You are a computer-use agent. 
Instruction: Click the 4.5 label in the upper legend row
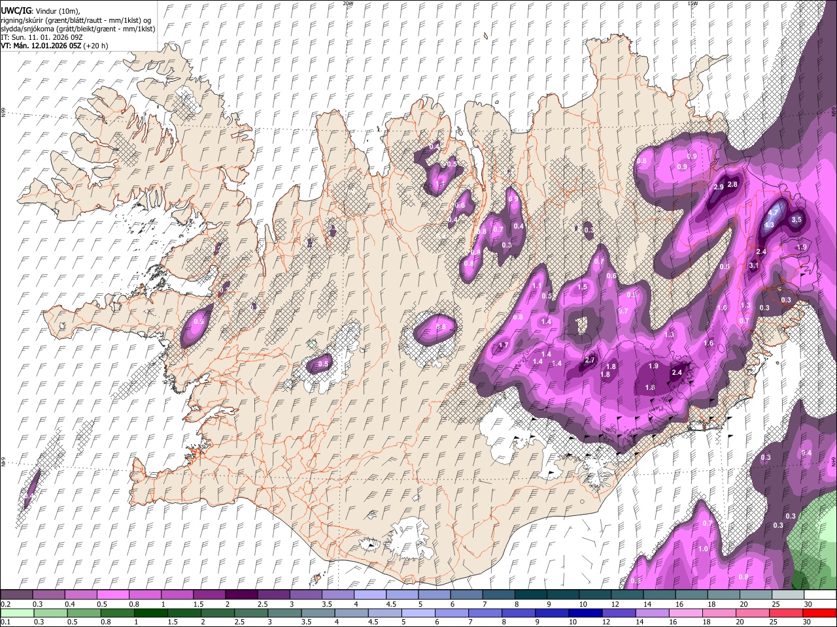pyautogui.click(x=391, y=604)
